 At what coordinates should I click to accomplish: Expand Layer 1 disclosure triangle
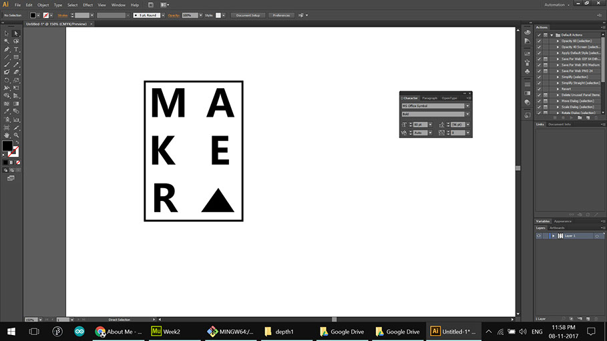pos(553,236)
